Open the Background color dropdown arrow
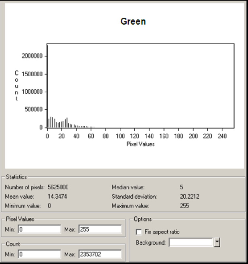Viewport: 248px width, 264px height. 217,242
